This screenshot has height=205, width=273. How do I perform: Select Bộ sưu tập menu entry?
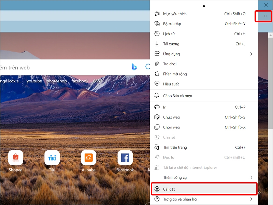tap(204, 24)
